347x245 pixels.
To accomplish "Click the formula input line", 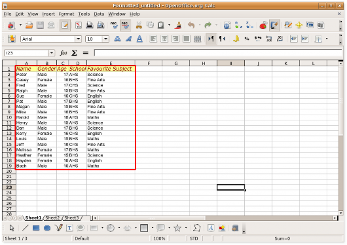I will click(x=218, y=53).
